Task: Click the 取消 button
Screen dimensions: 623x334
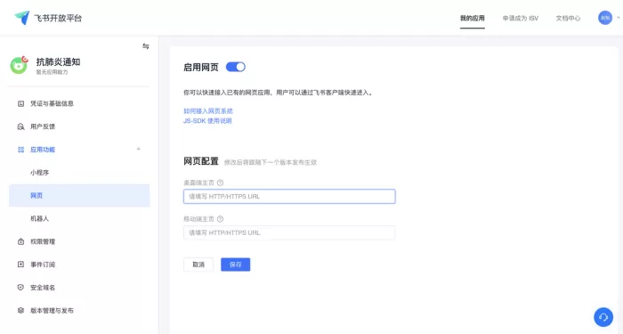Action: (x=198, y=265)
